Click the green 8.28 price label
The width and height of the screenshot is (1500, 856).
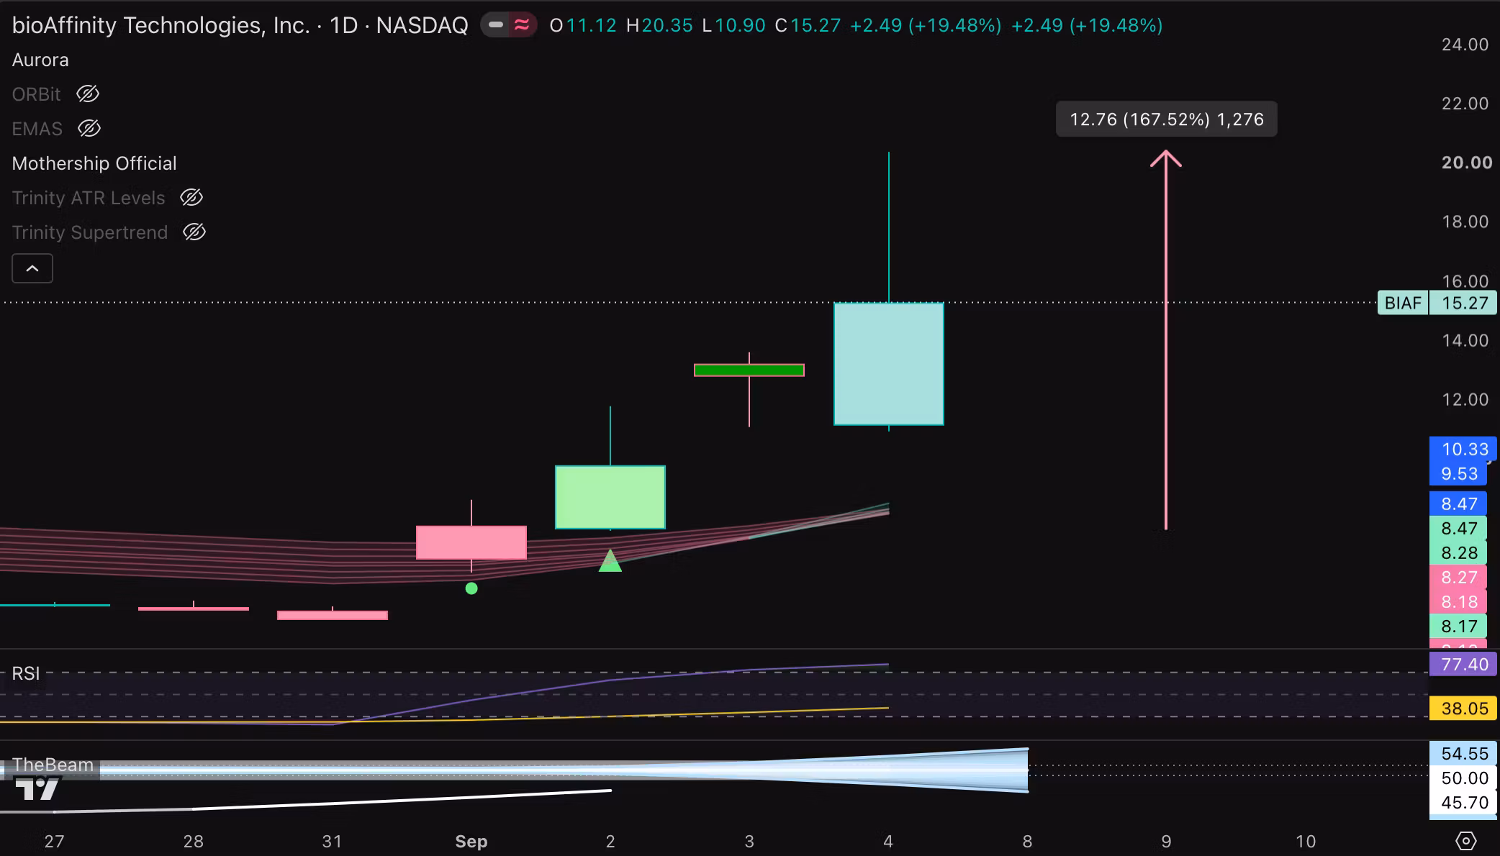1458,552
